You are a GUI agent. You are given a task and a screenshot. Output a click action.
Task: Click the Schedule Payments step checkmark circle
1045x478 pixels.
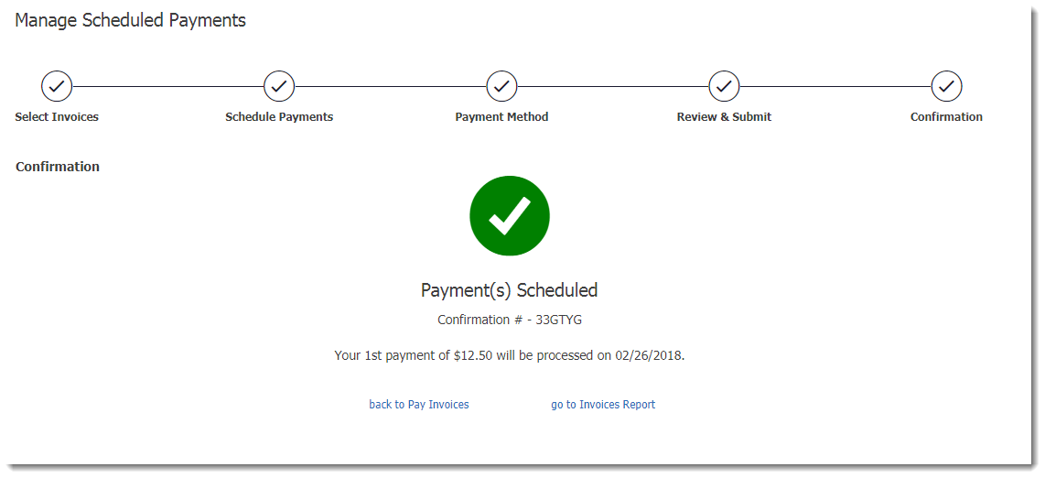tap(279, 86)
